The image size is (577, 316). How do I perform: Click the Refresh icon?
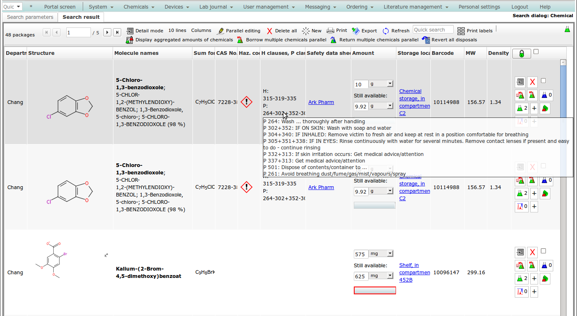pos(386,31)
